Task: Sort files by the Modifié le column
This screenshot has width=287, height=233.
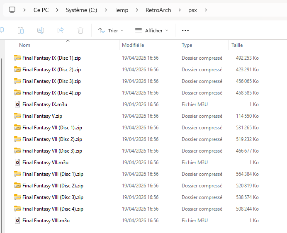Action: (133, 45)
